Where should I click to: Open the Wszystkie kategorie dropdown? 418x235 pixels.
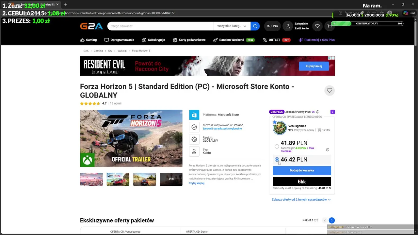(x=232, y=26)
